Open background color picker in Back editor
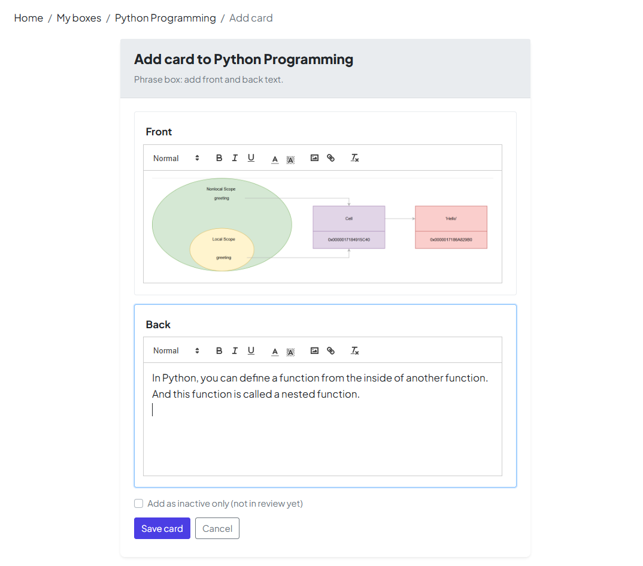The image size is (643, 566). (290, 352)
